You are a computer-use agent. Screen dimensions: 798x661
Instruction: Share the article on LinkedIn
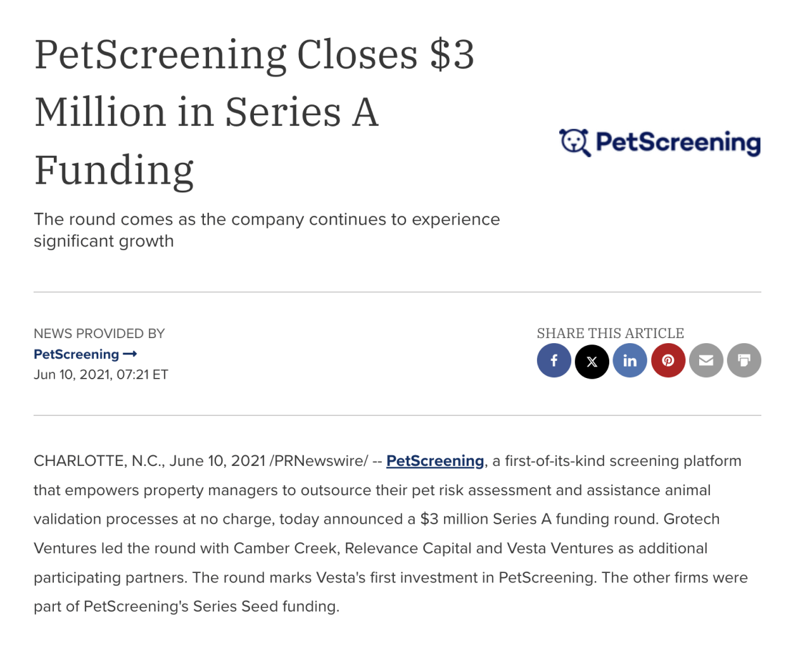(630, 361)
